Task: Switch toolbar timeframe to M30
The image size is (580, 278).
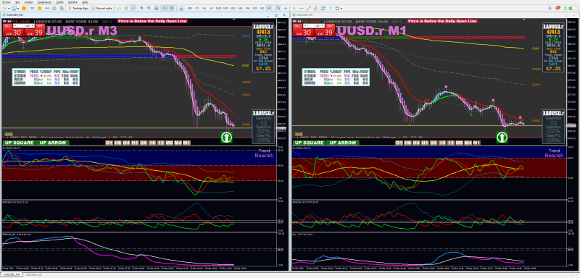Action: [x=219, y=8]
